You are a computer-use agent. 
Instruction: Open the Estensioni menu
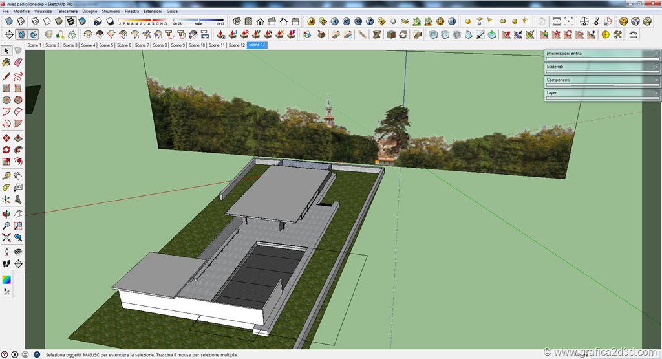pyautogui.click(x=153, y=12)
